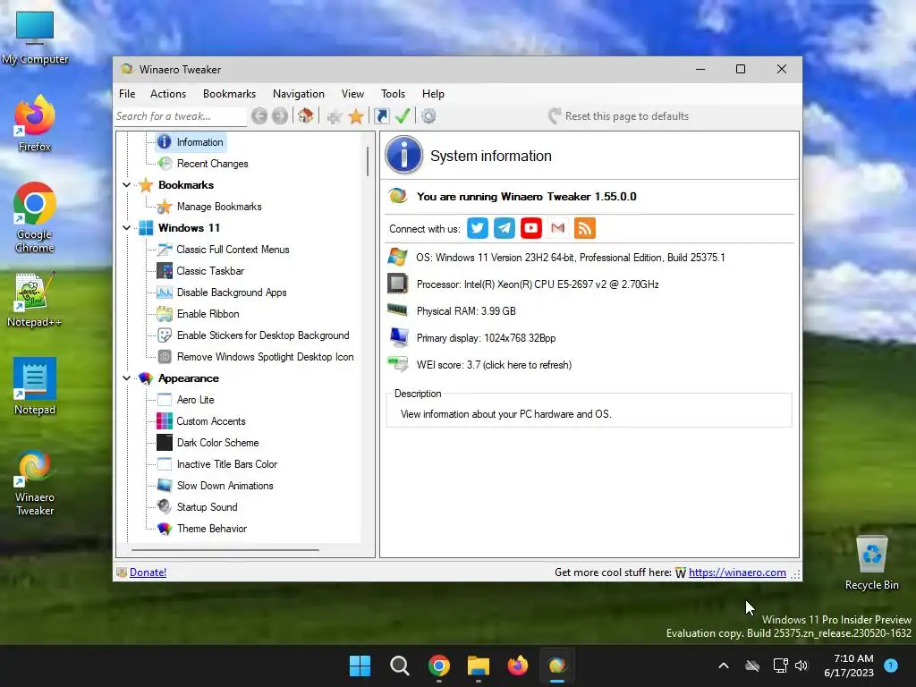
Task: Click the Custom Accents colorful icon
Action: pos(165,420)
